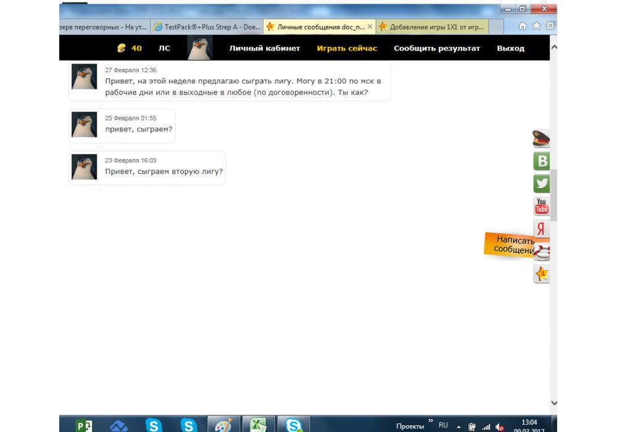
Task: Click the Twitter bird sidebar icon
Action: coord(542,183)
